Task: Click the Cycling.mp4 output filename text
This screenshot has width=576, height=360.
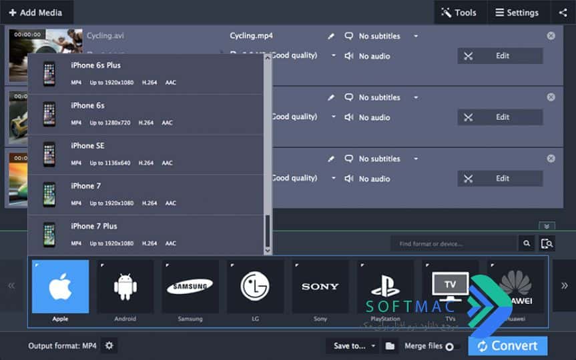Action: 251,35
